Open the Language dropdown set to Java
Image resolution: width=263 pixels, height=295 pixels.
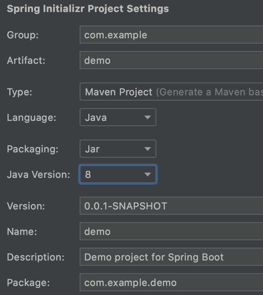pyautogui.click(x=118, y=117)
